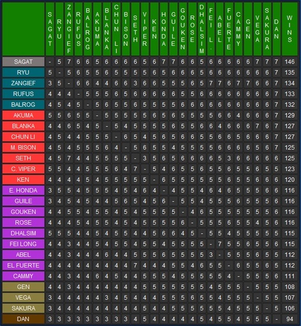Screen dimensions: 301x326
Task: Select the C. VIPER row header
Action: point(24,169)
